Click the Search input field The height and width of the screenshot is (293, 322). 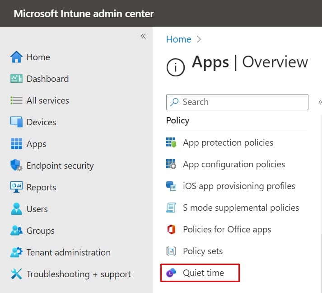pyautogui.click(x=237, y=102)
